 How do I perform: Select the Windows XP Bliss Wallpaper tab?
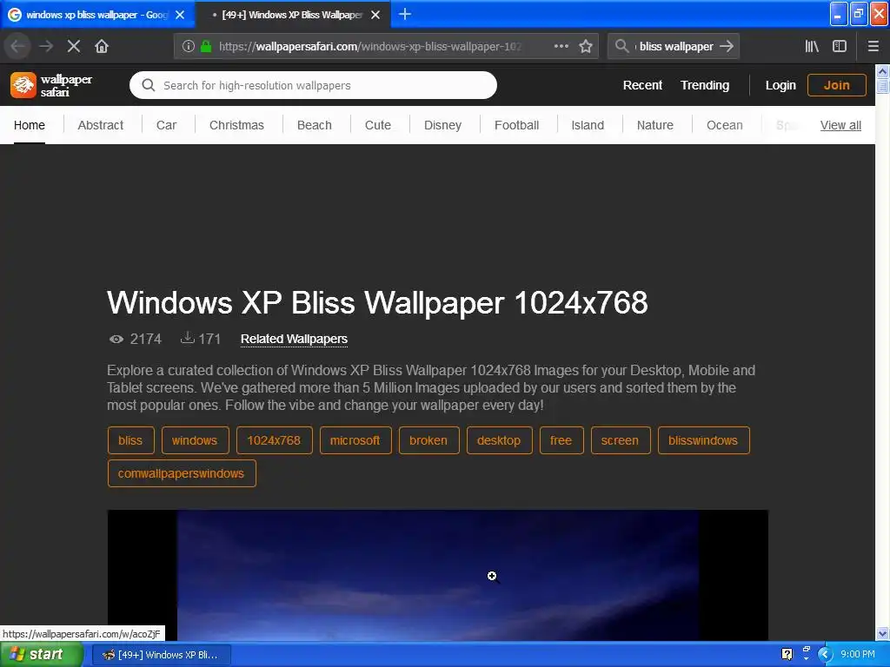tap(292, 15)
